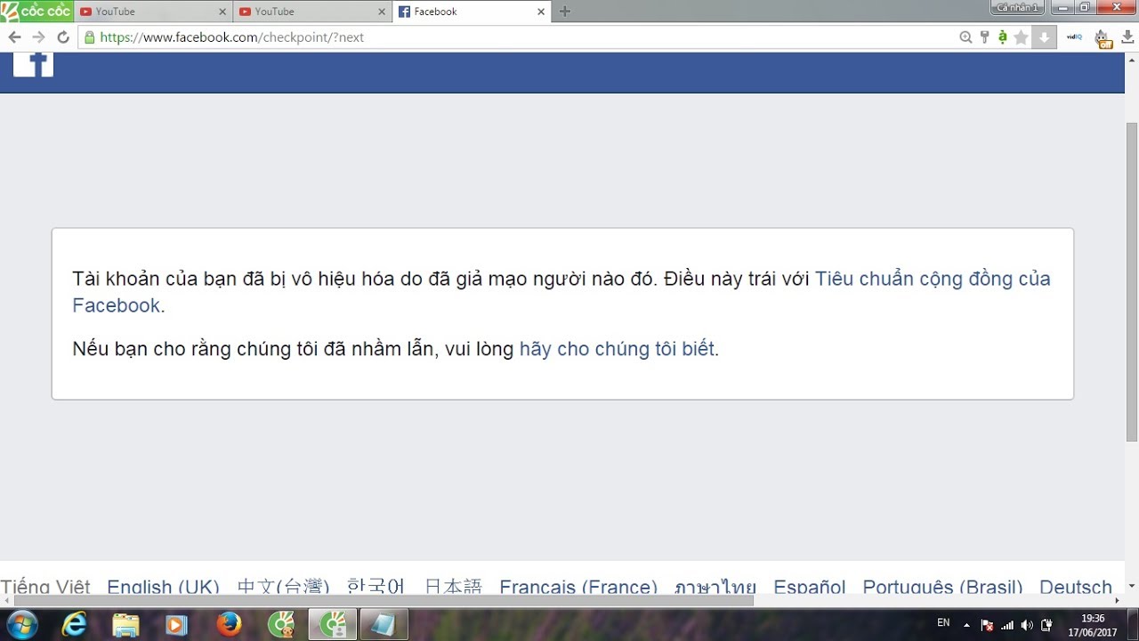Open 'Tiêu chuẩn cộng đồng của Facebook' link

coord(932,279)
